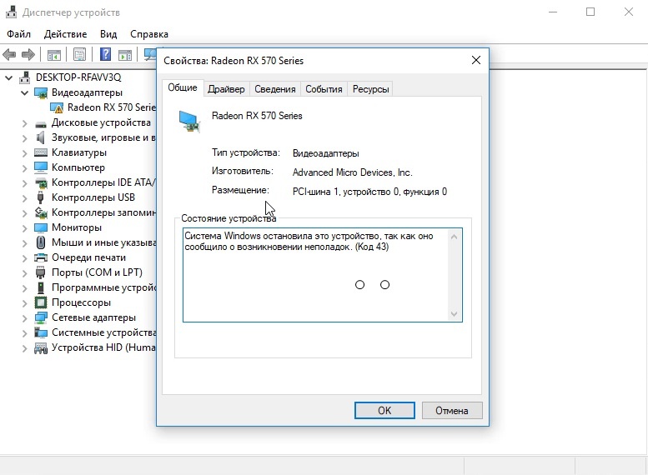Expand the Процессоры branch
648x475 pixels.
point(25,303)
